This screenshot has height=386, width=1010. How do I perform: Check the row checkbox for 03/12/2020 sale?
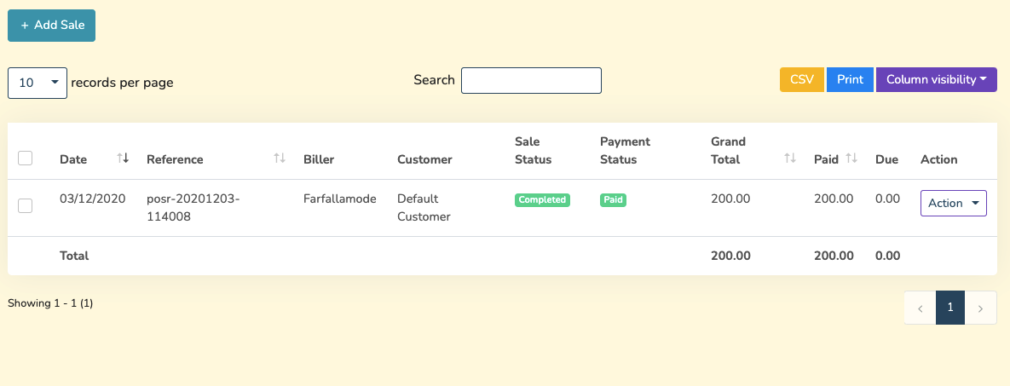pos(26,205)
